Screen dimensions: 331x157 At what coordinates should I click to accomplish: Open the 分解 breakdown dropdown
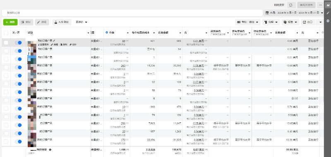[x=271, y=22]
